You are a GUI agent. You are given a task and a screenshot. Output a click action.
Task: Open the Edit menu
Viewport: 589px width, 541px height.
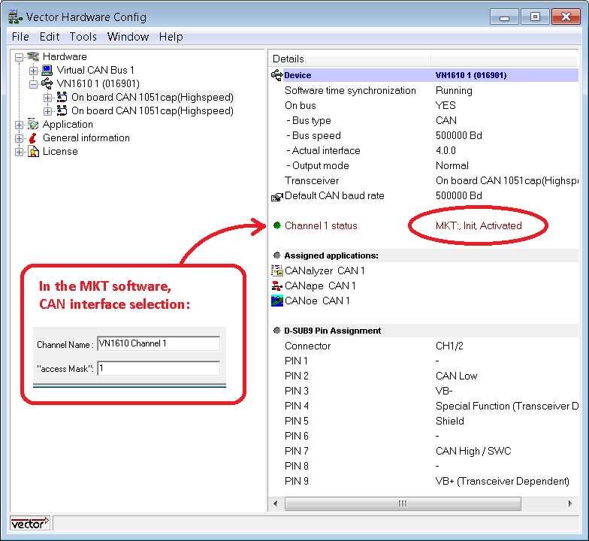tap(50, 37)
